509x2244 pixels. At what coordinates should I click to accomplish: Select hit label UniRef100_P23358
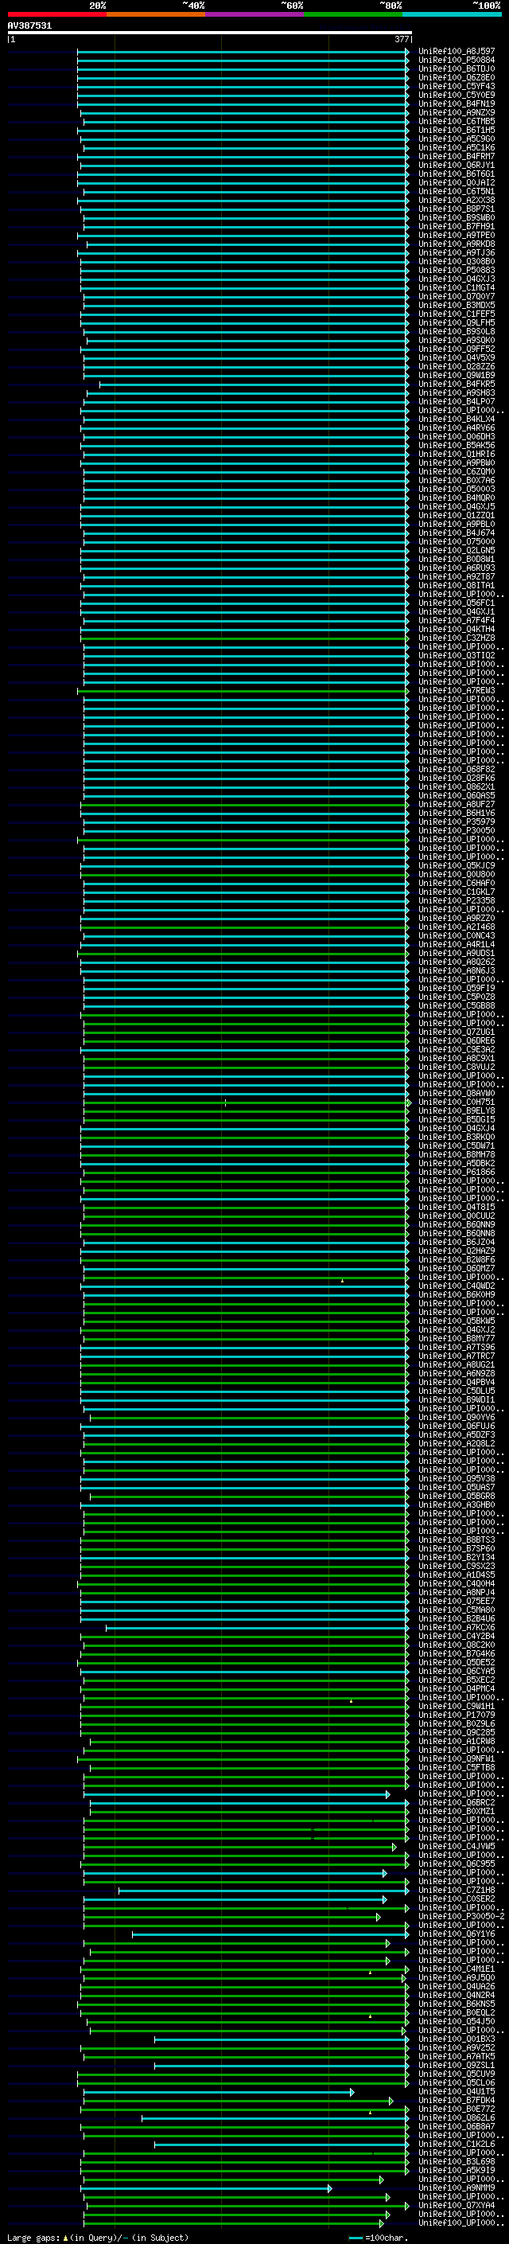(x=457, y=901)
